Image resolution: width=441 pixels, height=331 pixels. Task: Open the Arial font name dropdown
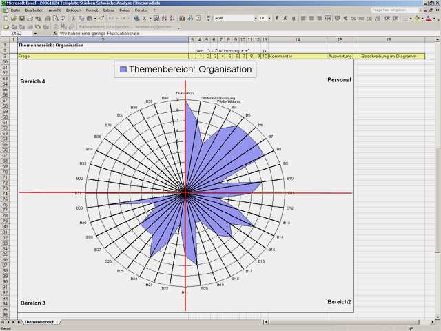(255, 18)
